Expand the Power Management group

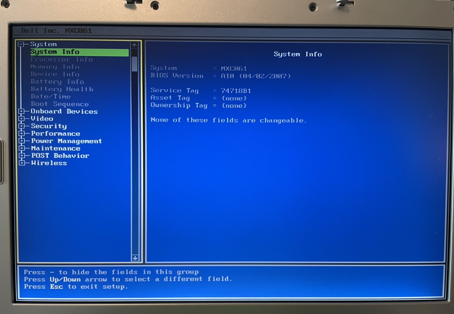tap(22, 141)
